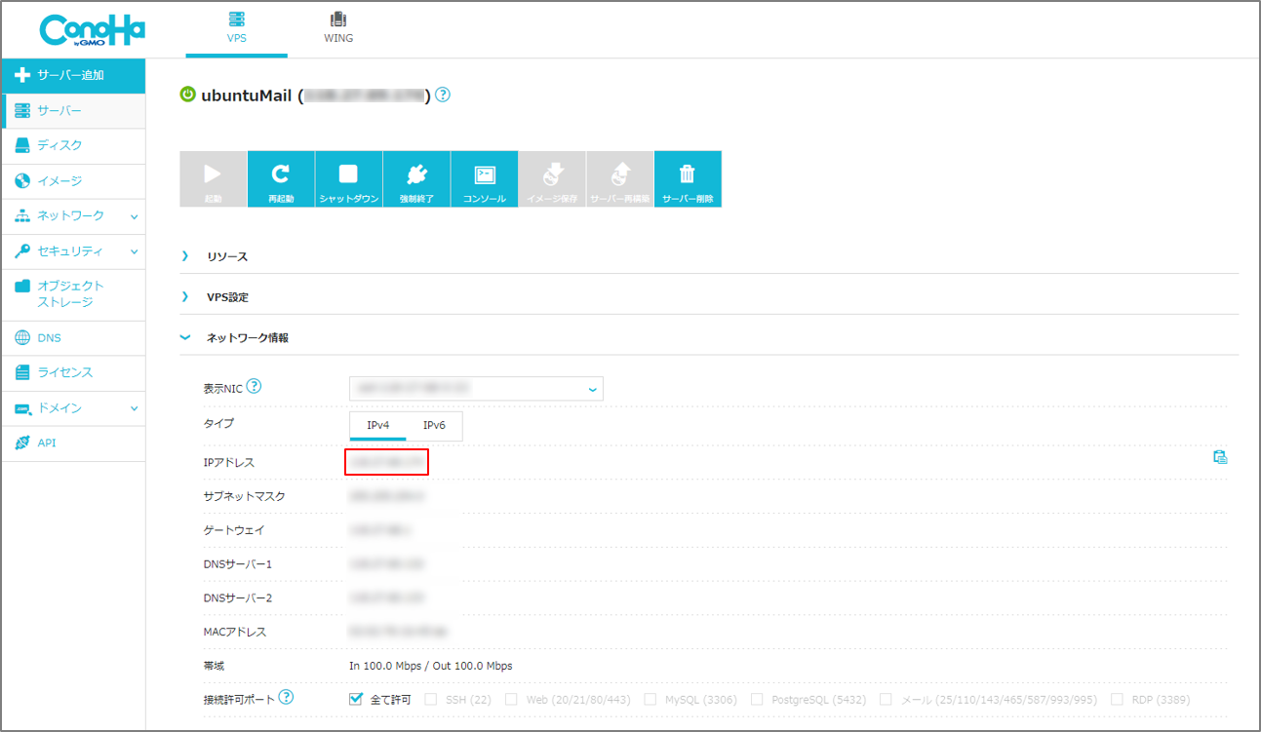This screenshot has width=1261, height=732.
Task: Click the イメージ保存 button
Action: tap(552, 178)
